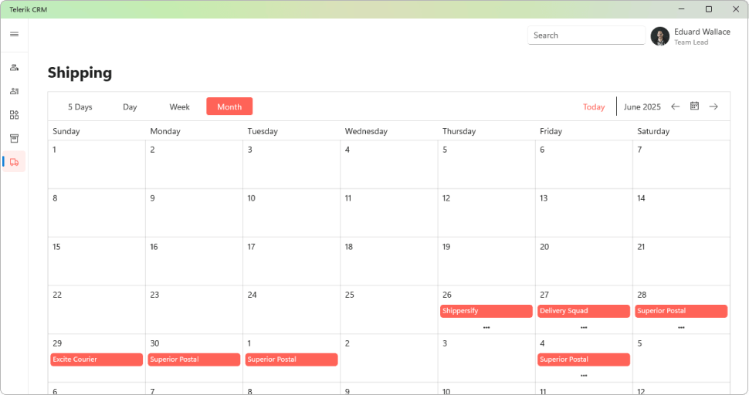749x395 pixels.
Task: Select the Wednesday column header
Action: coord(389,131)
